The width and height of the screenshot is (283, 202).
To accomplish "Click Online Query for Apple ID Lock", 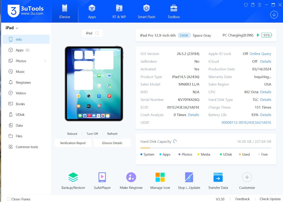I will pyautogui.click(x=260, y=54).
